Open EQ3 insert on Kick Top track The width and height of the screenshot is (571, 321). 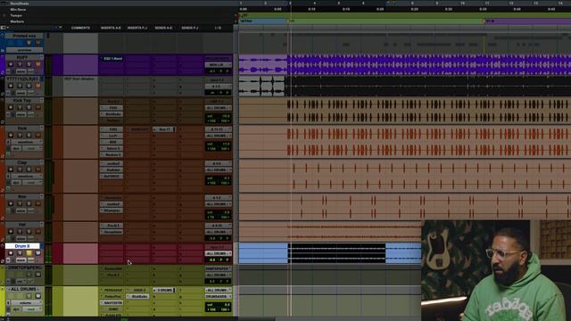[112, 108]
